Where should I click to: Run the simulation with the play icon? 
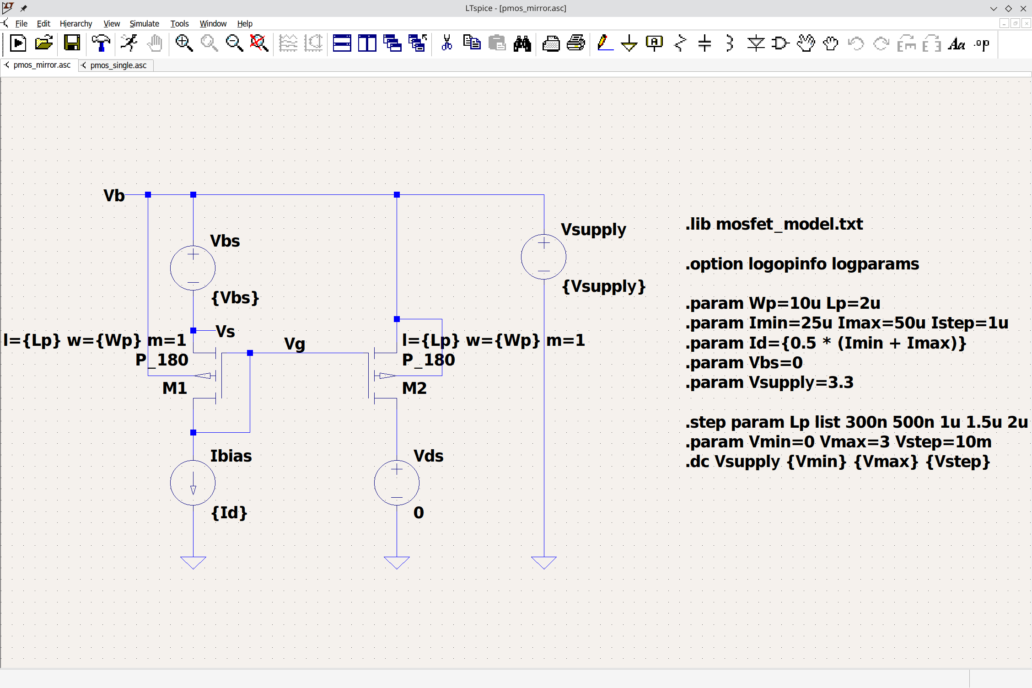click(x=17, y=43)
